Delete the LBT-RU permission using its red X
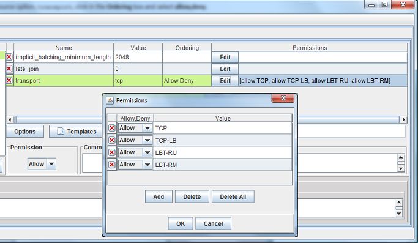 point(112,152)
